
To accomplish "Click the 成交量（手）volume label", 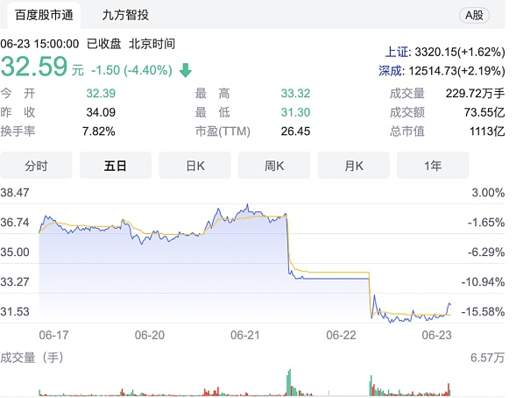I will coord(32,358).
